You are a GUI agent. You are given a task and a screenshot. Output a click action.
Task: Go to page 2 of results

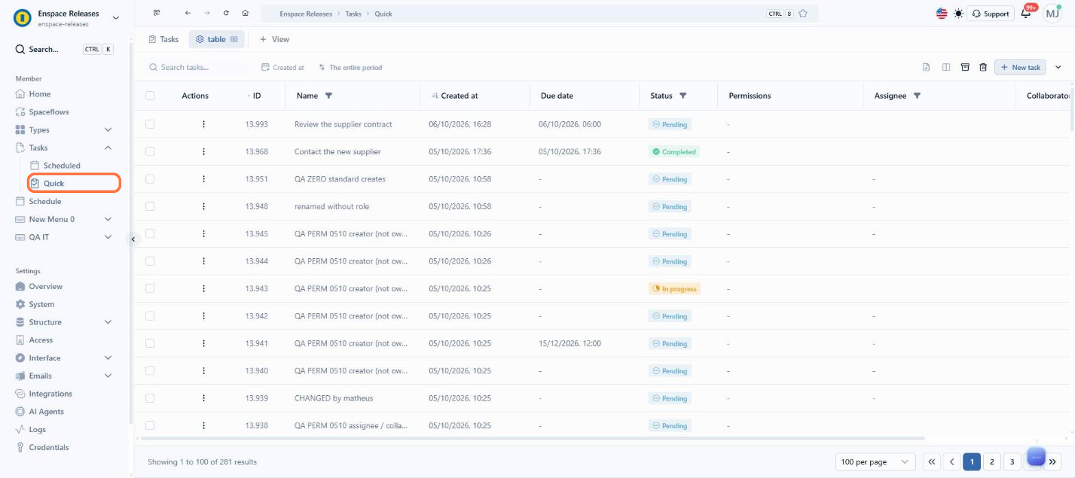[991, 462]
